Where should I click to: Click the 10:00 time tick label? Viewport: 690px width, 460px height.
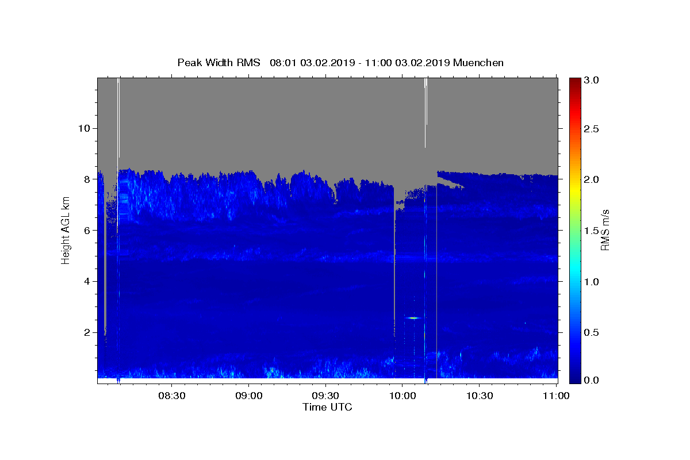coord(402,396)
